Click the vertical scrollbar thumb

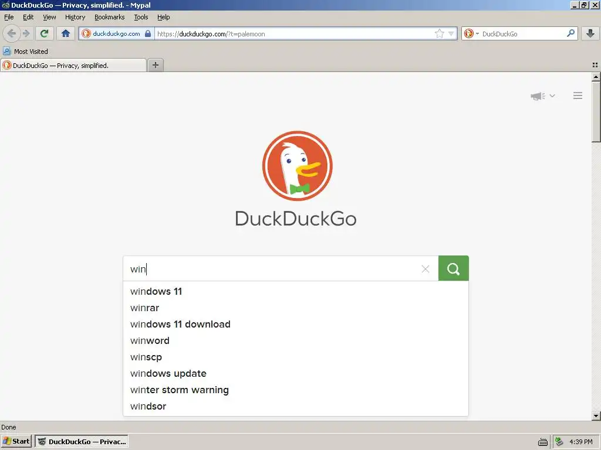click(x=596, y=112)
